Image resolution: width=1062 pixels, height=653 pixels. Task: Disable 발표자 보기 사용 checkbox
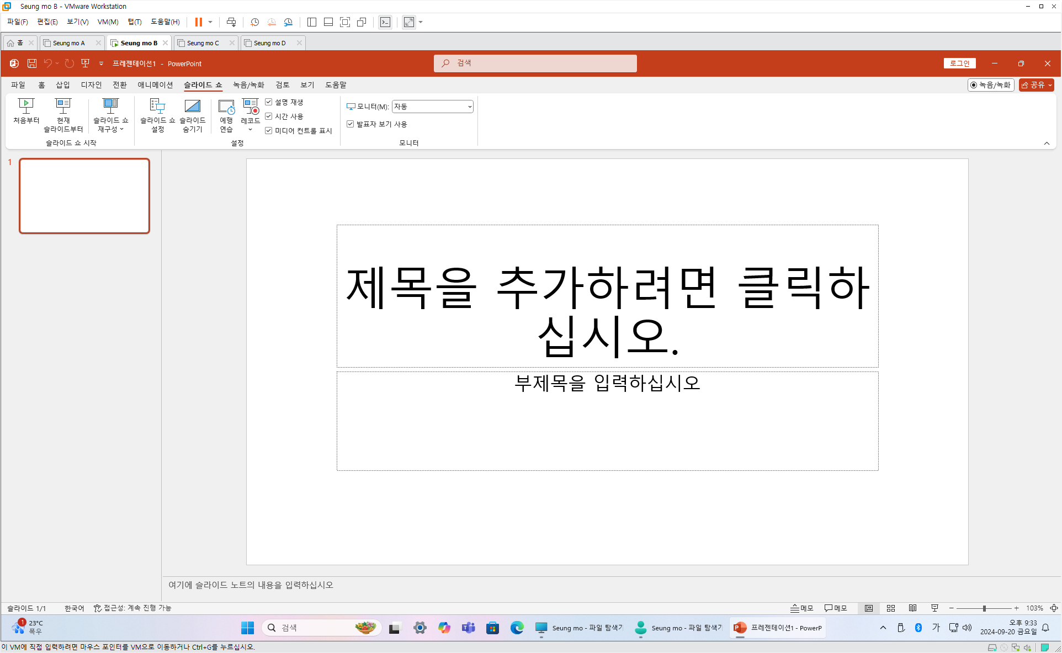350,124
